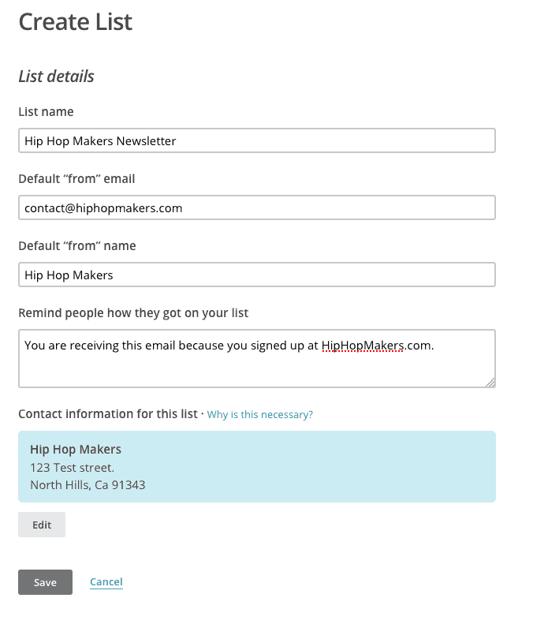Cancel list creation
Image resolution: width=533 pixels, height=624 pixels.
pos(106,582)
